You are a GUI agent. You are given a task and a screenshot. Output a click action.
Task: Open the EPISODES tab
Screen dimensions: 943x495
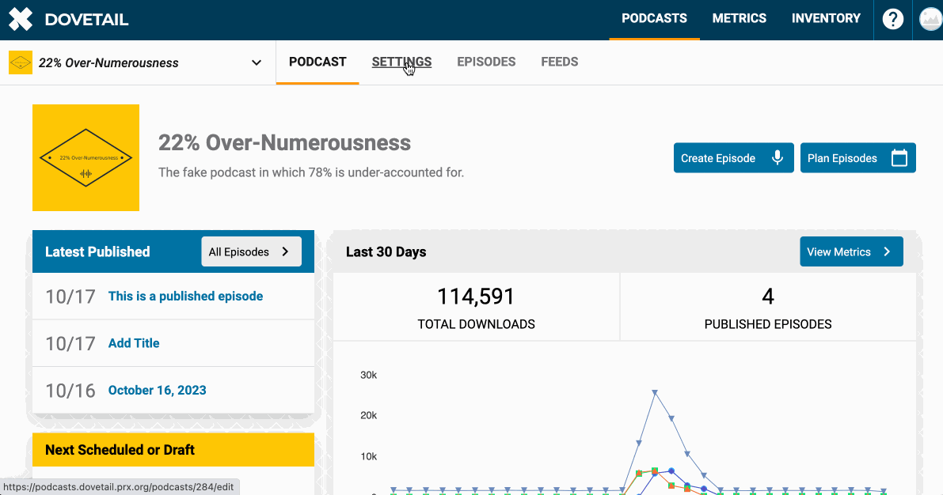[x=486, y=62]
